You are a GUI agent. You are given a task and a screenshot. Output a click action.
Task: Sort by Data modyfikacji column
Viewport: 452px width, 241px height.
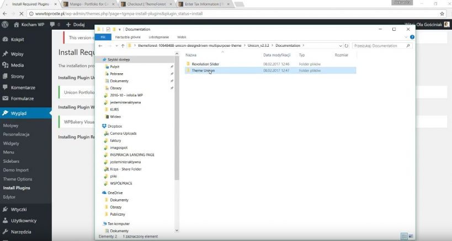(x=276, y=55)
